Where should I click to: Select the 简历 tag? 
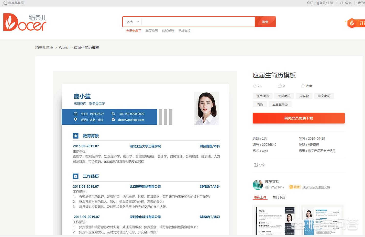tap(260, 104)
